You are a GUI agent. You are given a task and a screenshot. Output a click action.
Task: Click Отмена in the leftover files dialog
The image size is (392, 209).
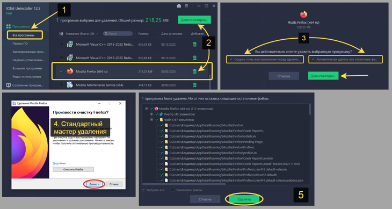(205, 199)
